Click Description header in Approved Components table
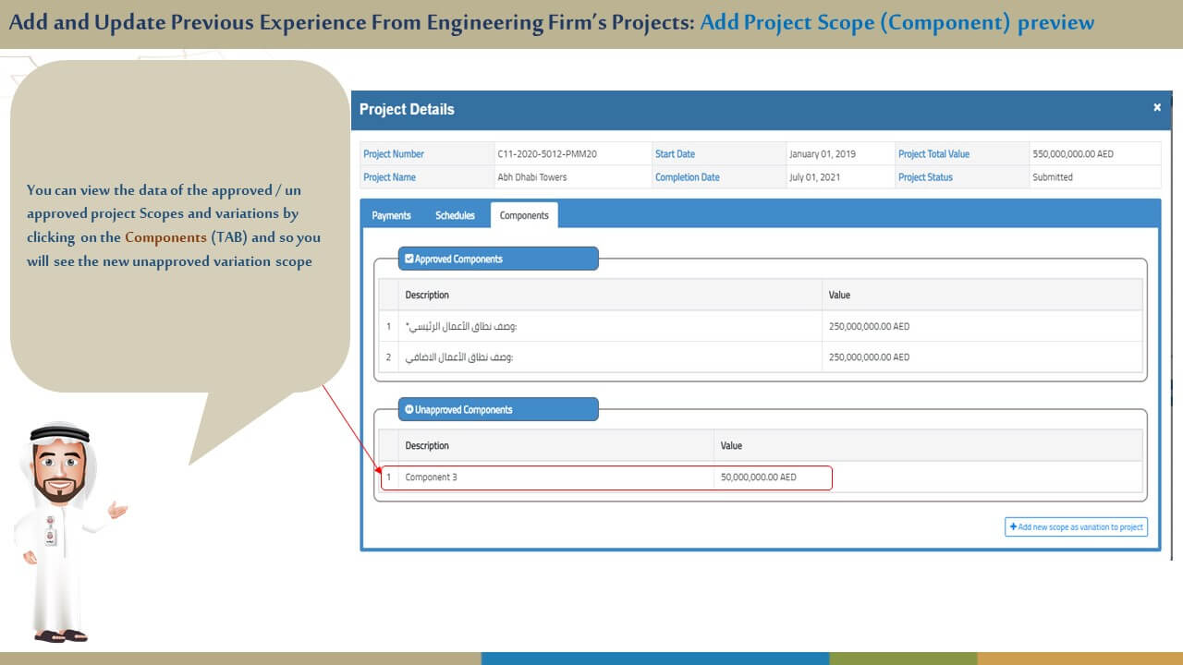The width and height of the screenshot is (1183, 665). pyautogui.click(x=427, y=295)
